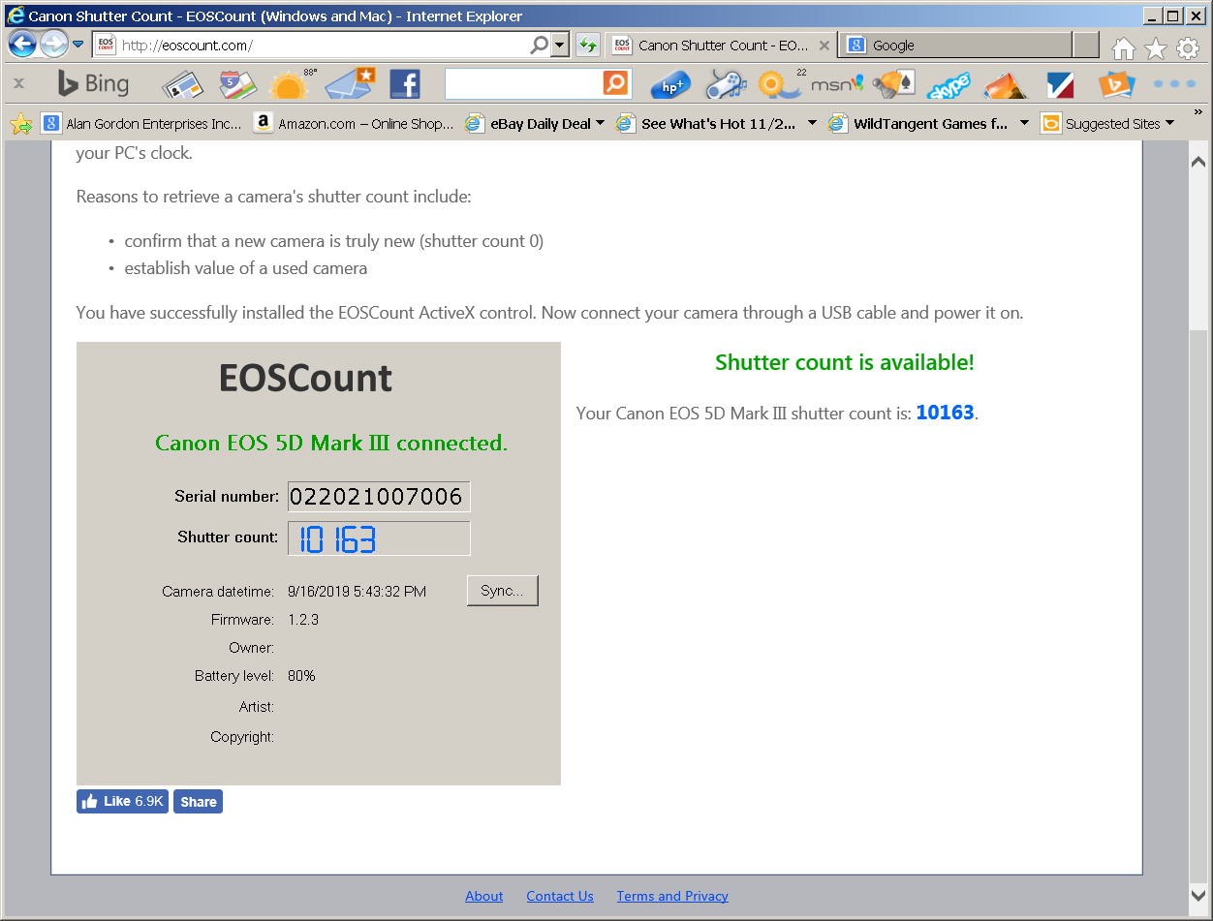1213x921 pixels.
Task: Click the scrollbar down arrow
Action: coord(1199,895)
